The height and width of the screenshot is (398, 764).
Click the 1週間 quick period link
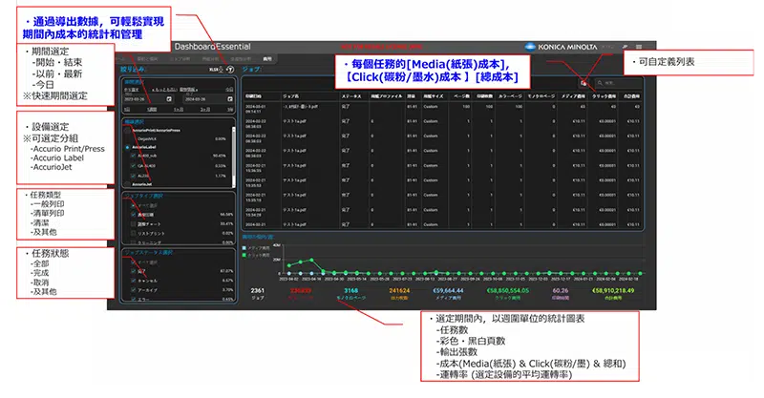click(152, 110)
